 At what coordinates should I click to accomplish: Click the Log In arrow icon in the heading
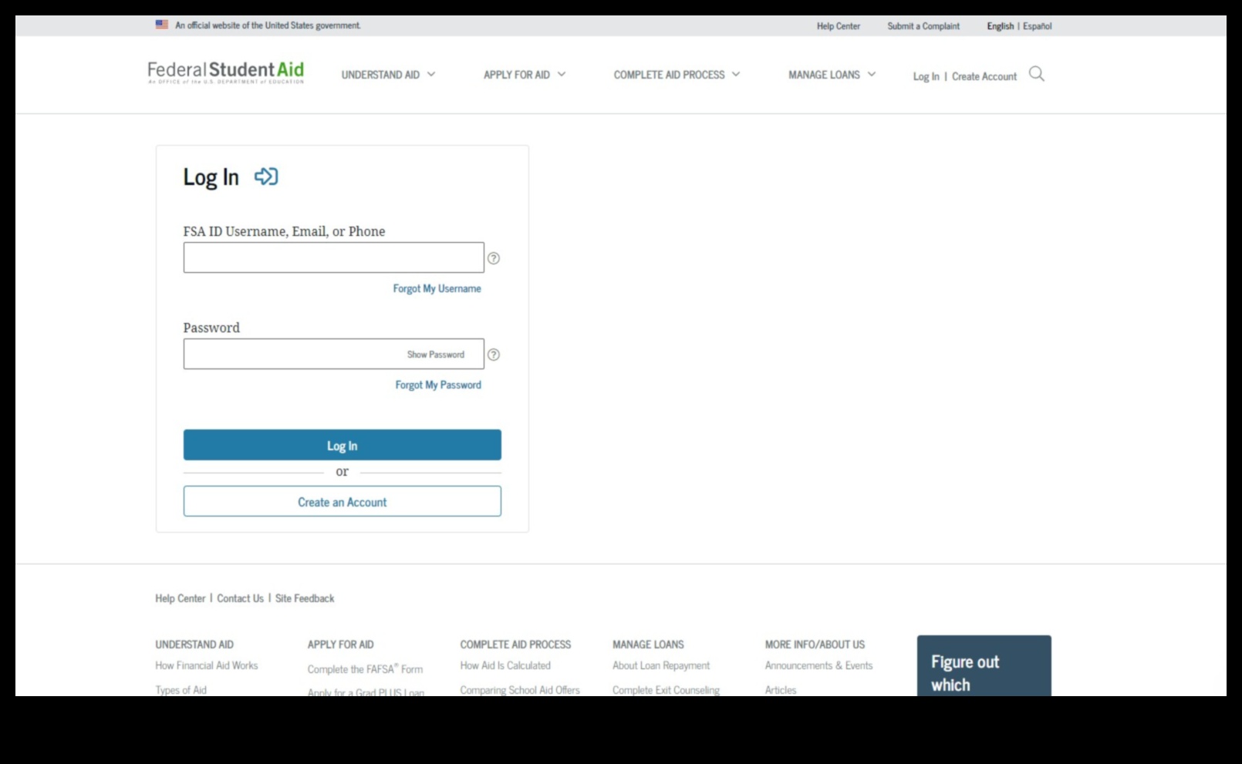pyautogui.click(x=265, y=177)
